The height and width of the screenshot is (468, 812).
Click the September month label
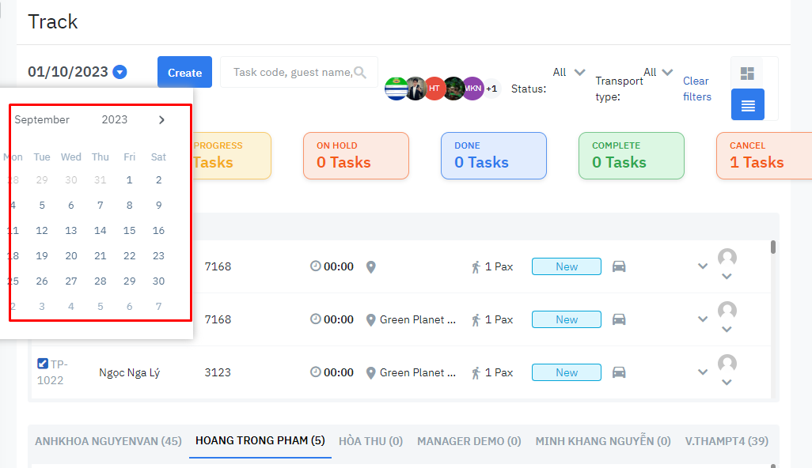[x=42, y=119]
